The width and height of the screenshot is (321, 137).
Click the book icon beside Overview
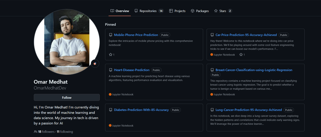click(x=112, y=11)
